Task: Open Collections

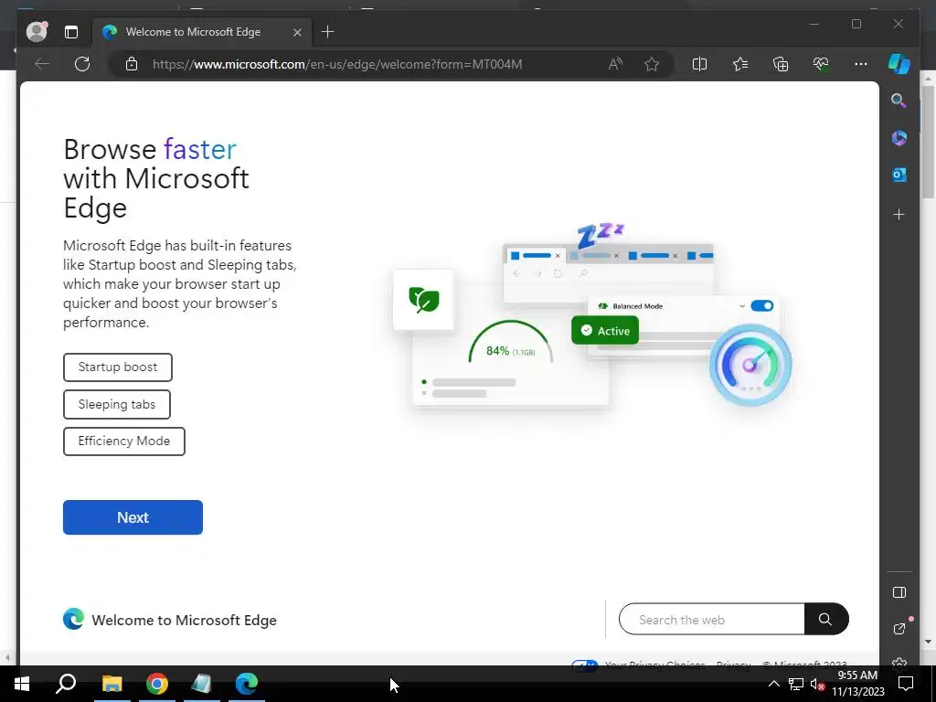Action: click(781, 64)
